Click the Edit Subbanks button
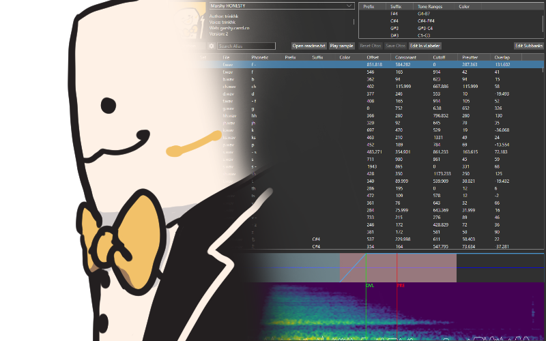The height and width of the screenshot is (341, 546). click(x=529, y=46)
